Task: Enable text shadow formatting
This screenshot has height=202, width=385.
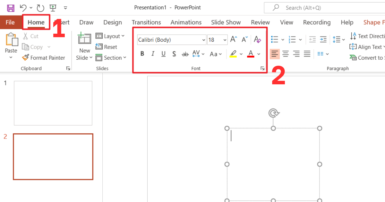Action: click(x=174, y=54)
